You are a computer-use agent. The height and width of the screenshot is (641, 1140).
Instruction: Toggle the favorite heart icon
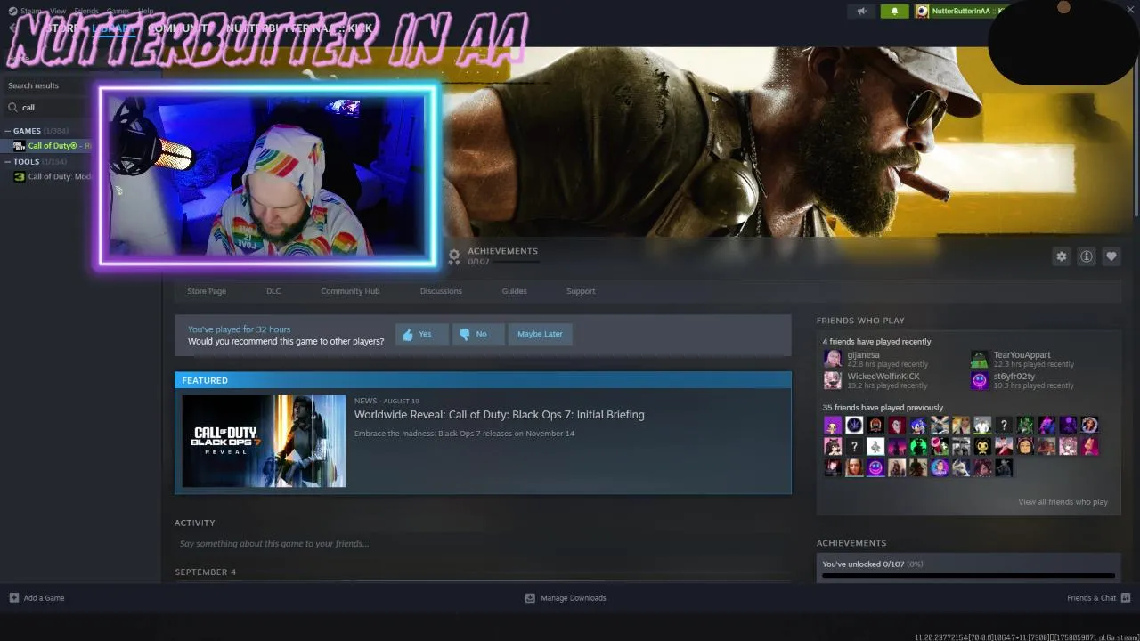pos(1111,256)
